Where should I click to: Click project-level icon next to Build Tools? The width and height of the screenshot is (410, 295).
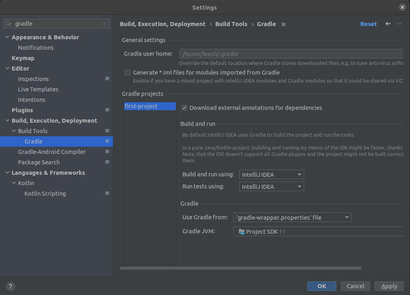click(x=107, y=131)
